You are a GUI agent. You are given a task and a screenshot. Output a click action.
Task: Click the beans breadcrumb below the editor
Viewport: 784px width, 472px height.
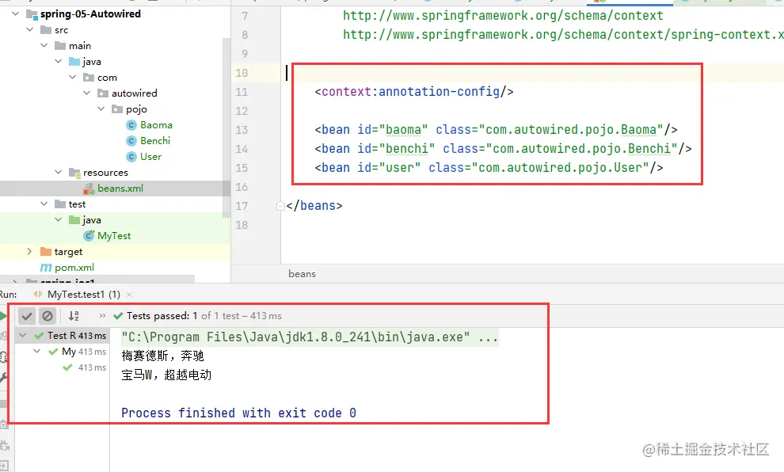pyautogui.click(x=302, y=274)
